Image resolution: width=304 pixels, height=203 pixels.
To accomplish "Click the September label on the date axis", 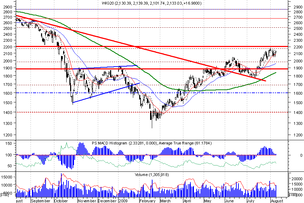I will (x=41, y=201).
